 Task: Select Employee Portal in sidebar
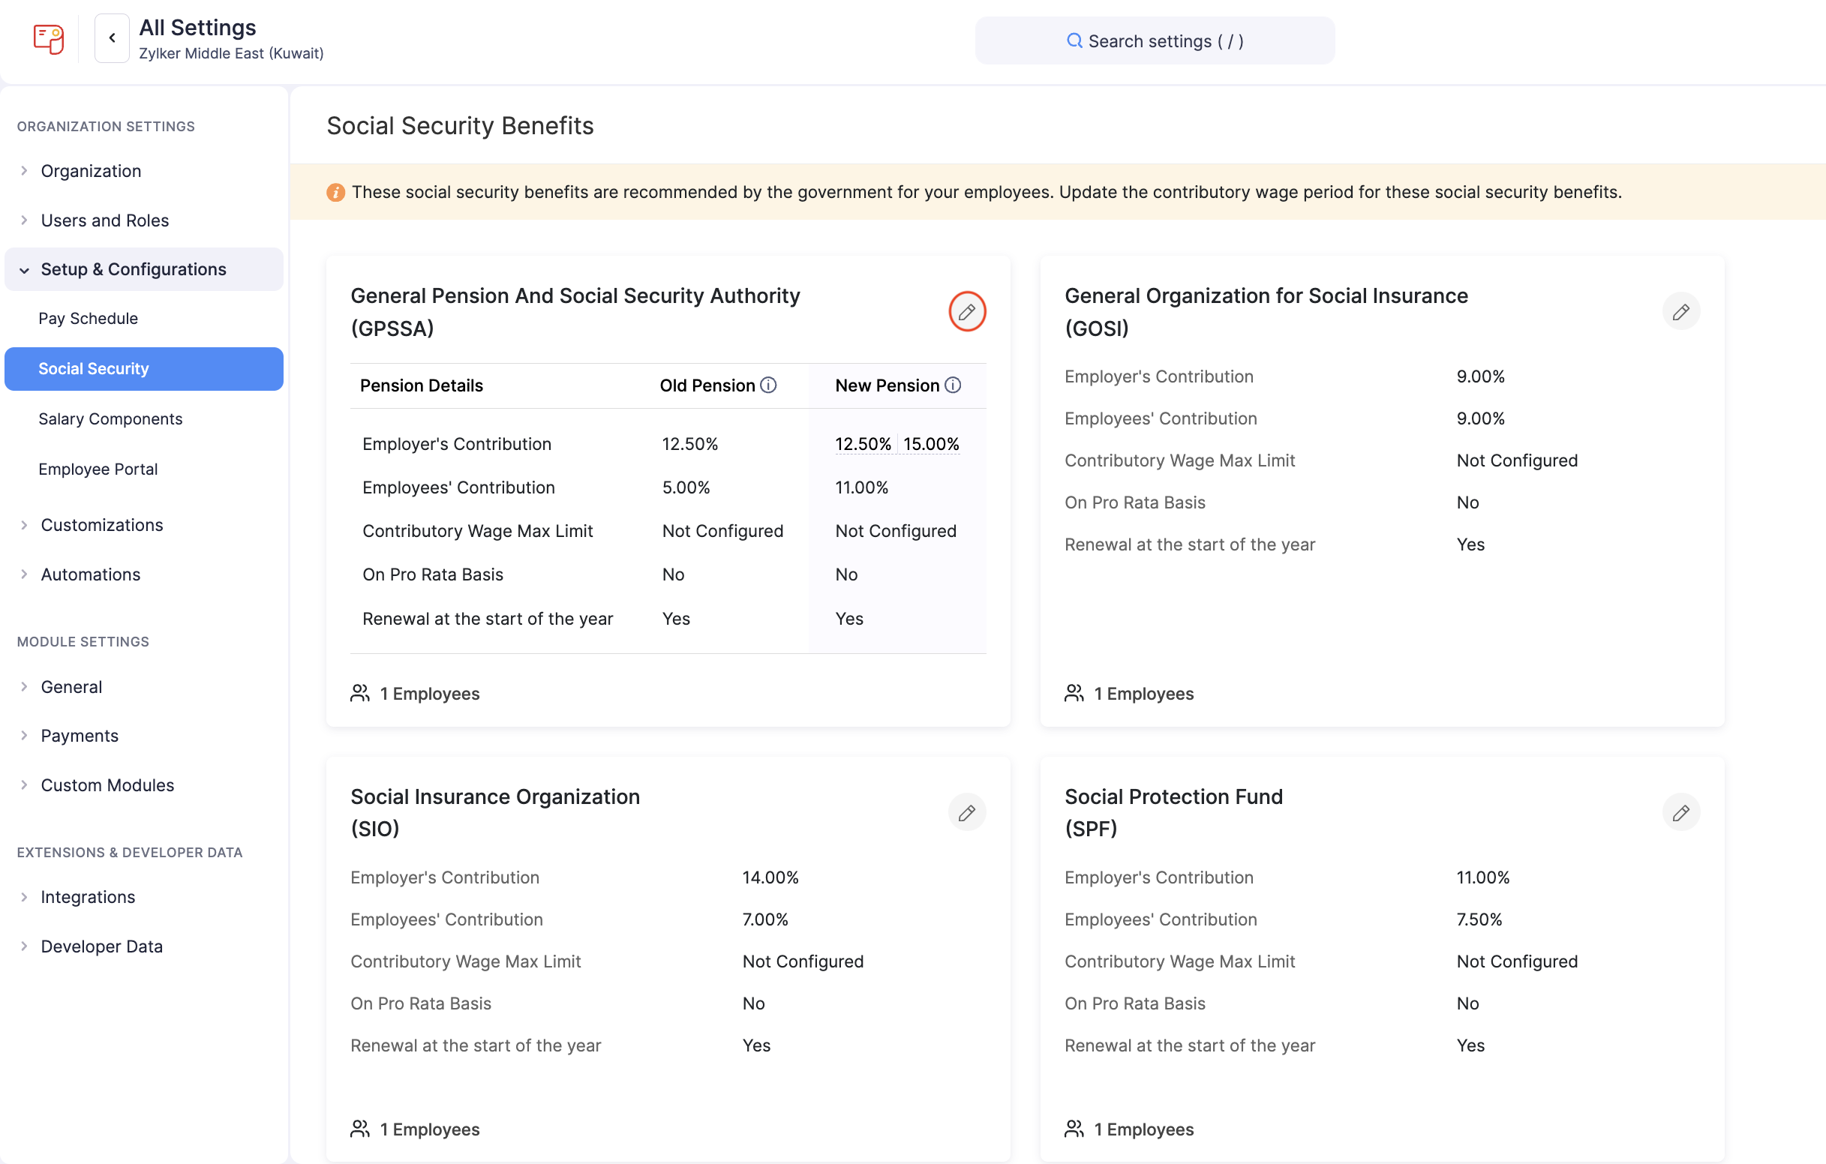point(98,469)
